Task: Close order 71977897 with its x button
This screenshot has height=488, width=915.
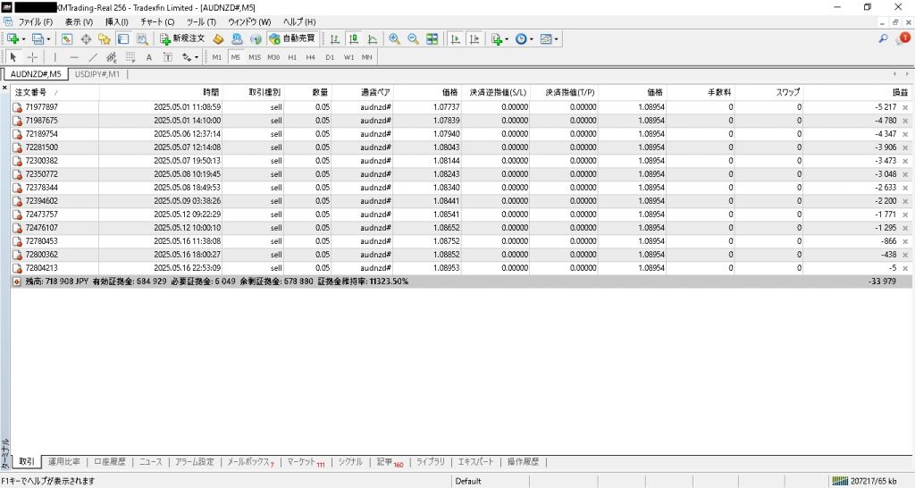Action: click(904, 107)
